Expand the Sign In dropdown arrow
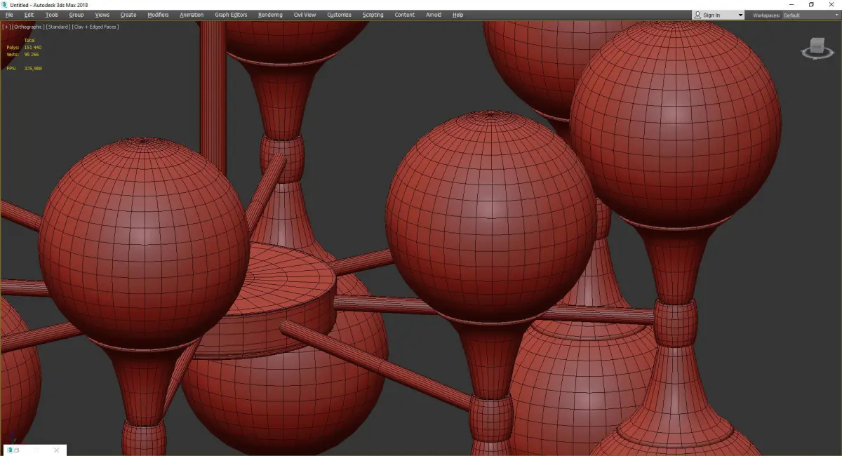 (x=740, y=15)
